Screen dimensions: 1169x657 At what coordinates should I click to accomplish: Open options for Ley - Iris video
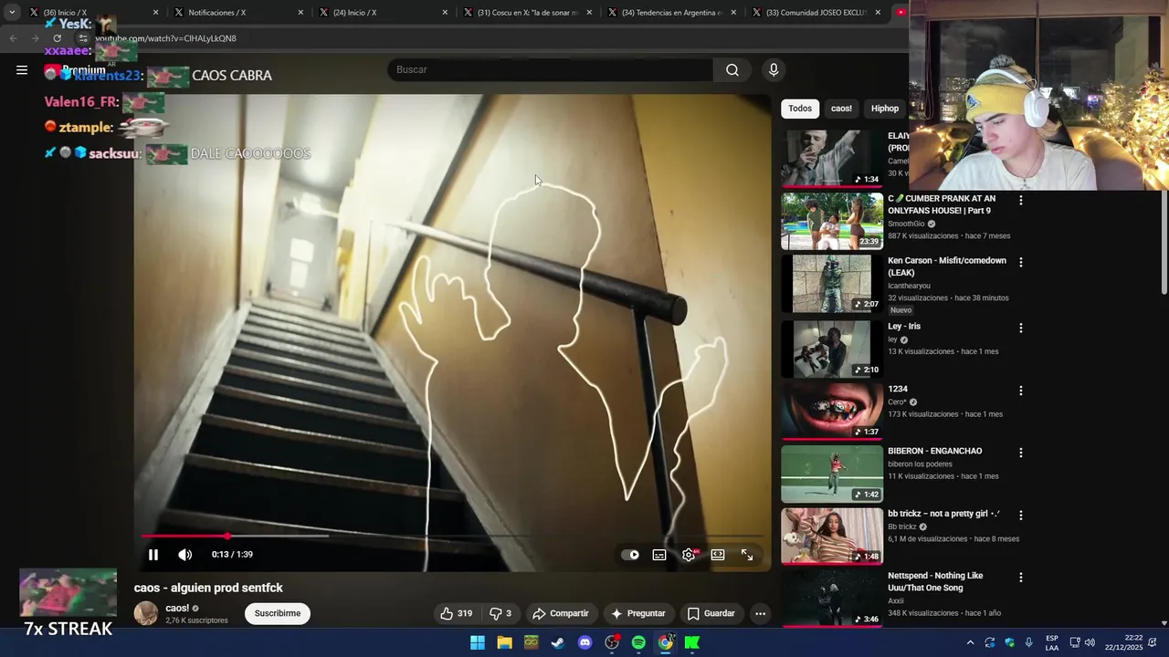[x=1021, y=328]
